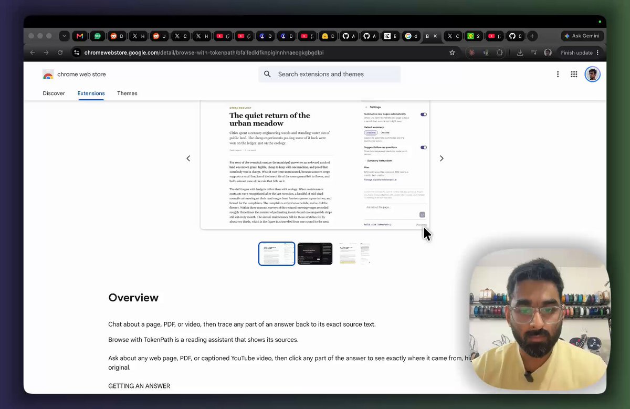This screenshot has width=630, height=409.
Task: Open the Discover section
Action: (x=54, y=93)
